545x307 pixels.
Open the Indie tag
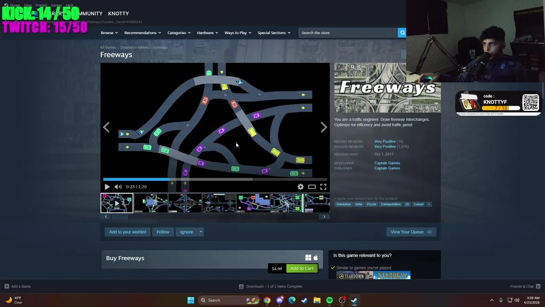point(359,204)
